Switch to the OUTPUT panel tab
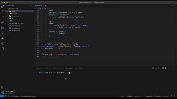The height and width of the screenshot is (99, 177). [48, 68]
